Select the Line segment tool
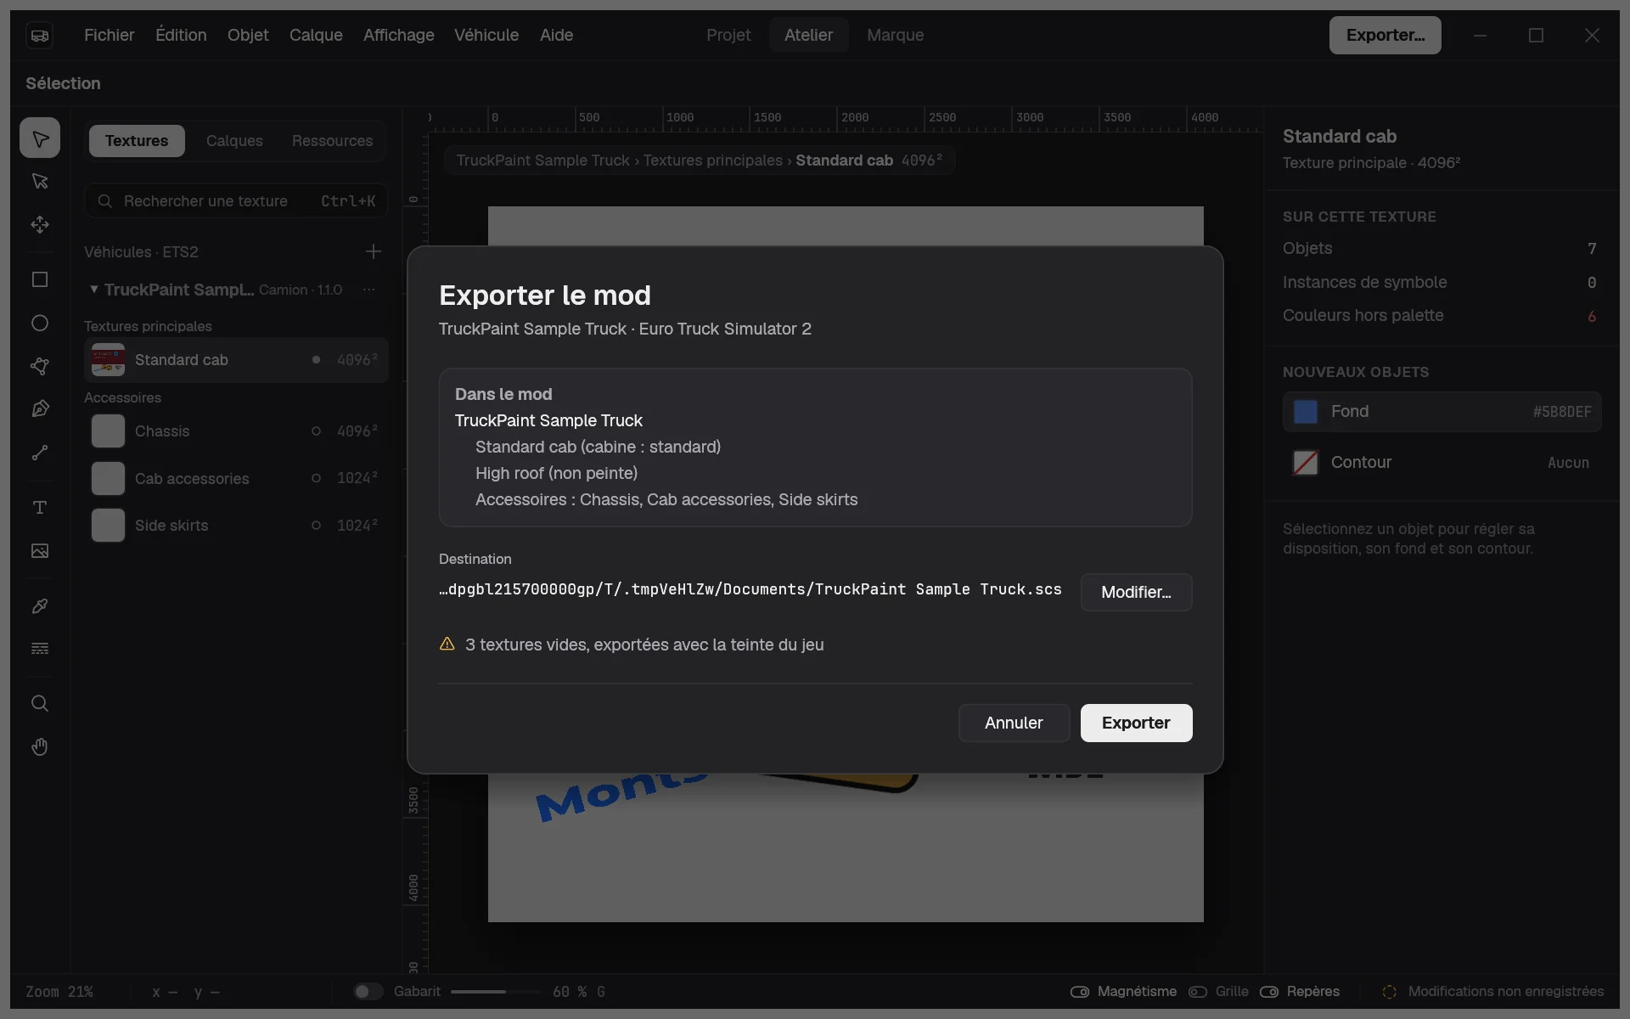Image resolution: width=1630 pixels, height=1019 pixels. [40, 453]
